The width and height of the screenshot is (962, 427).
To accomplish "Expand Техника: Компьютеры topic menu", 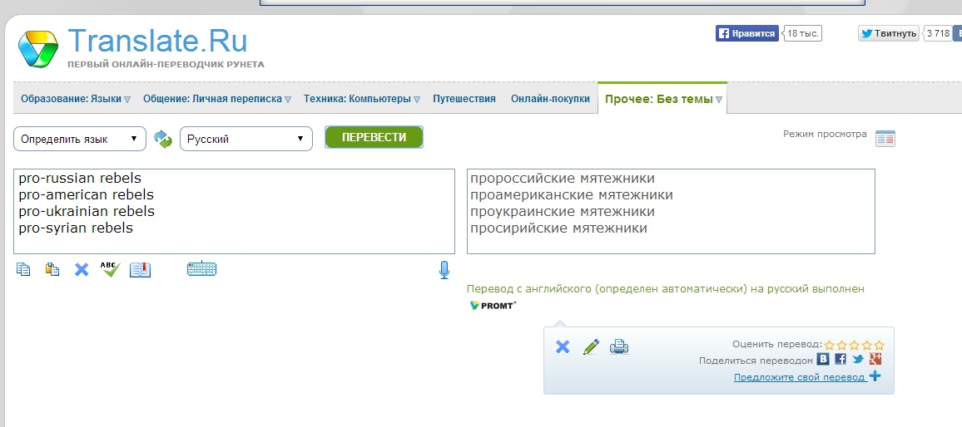I will pyautogui.click(x=417, y=99).
